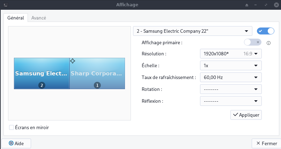Switch to the Avancé tab
Image resolution: width=281 pixels, height=149 pixels.
click(x=39, y=18)
